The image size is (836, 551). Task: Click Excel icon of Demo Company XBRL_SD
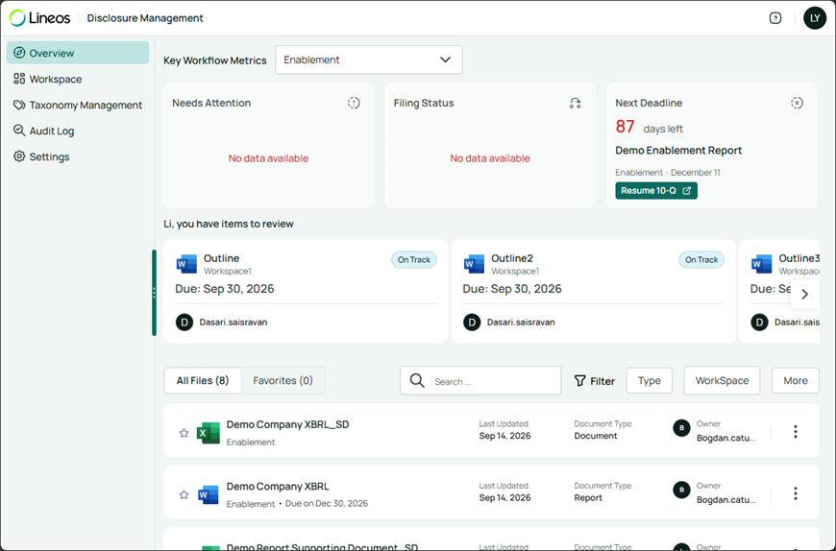(x=208, y=433)
